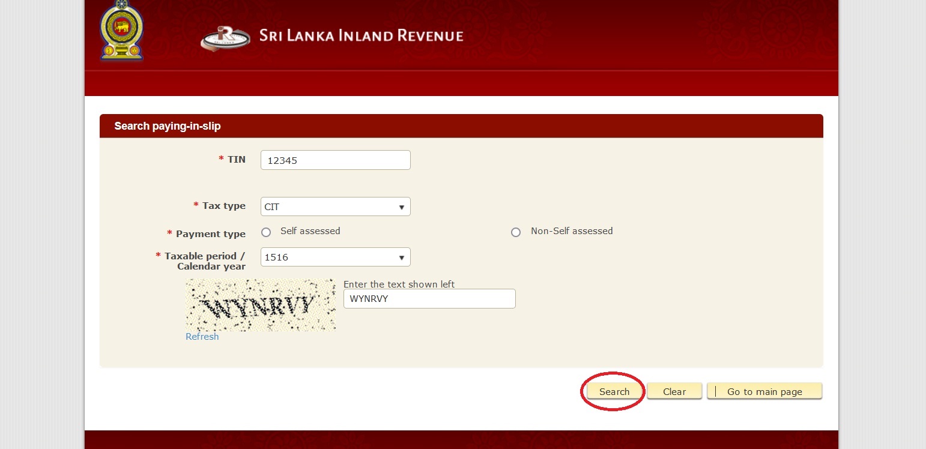The image size is (926, 449).
Task: Refresh the captcha via Refresh link
Action: click(202, 337)
